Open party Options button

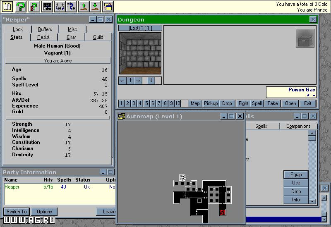click(44, 212)
